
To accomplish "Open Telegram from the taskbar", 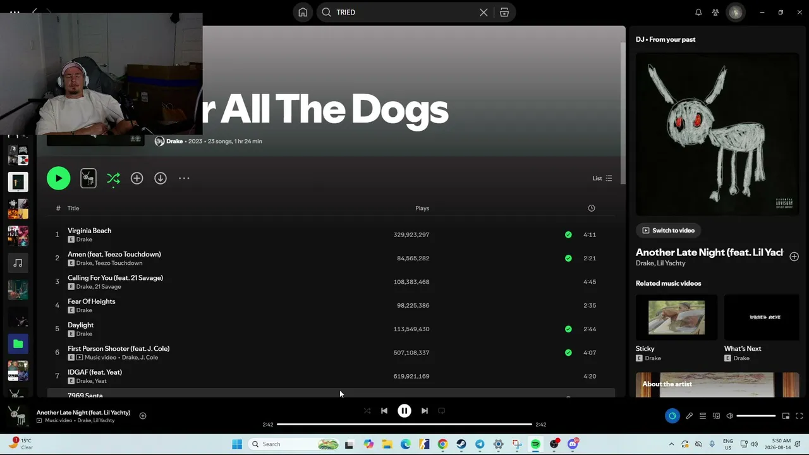I will click(x=480, y=444).
